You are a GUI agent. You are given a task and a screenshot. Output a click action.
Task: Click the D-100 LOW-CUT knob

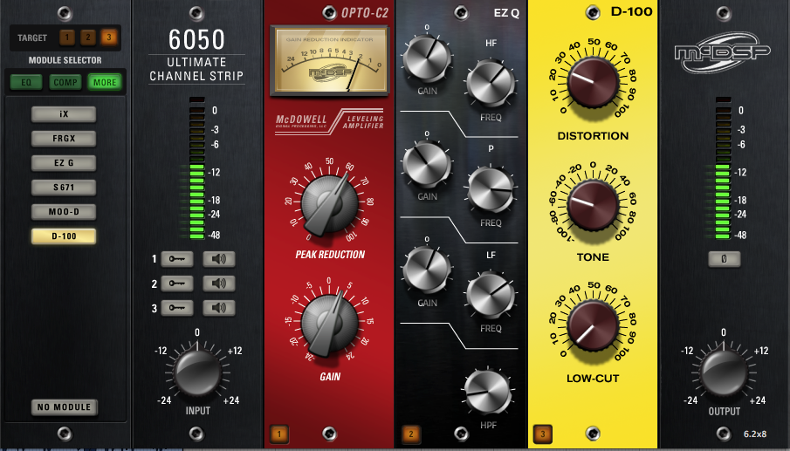click(593, 326)
